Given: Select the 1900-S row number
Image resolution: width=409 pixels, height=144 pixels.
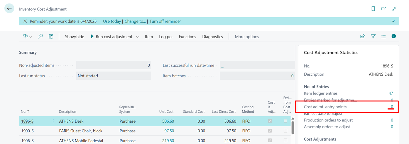Looking at the screenshot, I should (27, 131).
